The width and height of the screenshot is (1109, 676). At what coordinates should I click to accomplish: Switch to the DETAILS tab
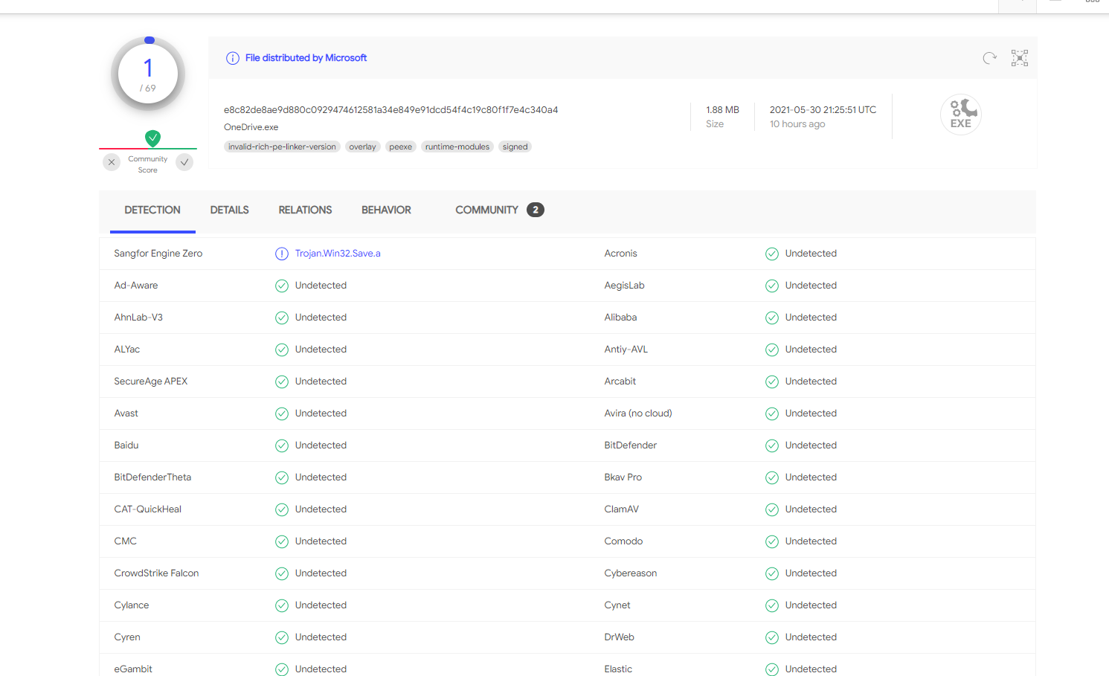[x=229, y=210]
